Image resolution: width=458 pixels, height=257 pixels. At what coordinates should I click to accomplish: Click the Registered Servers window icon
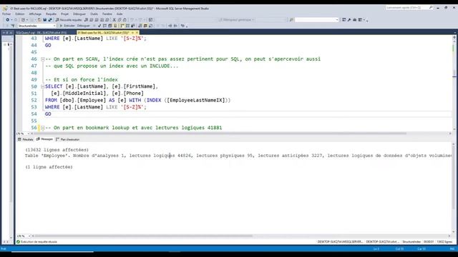click(343, 20)
